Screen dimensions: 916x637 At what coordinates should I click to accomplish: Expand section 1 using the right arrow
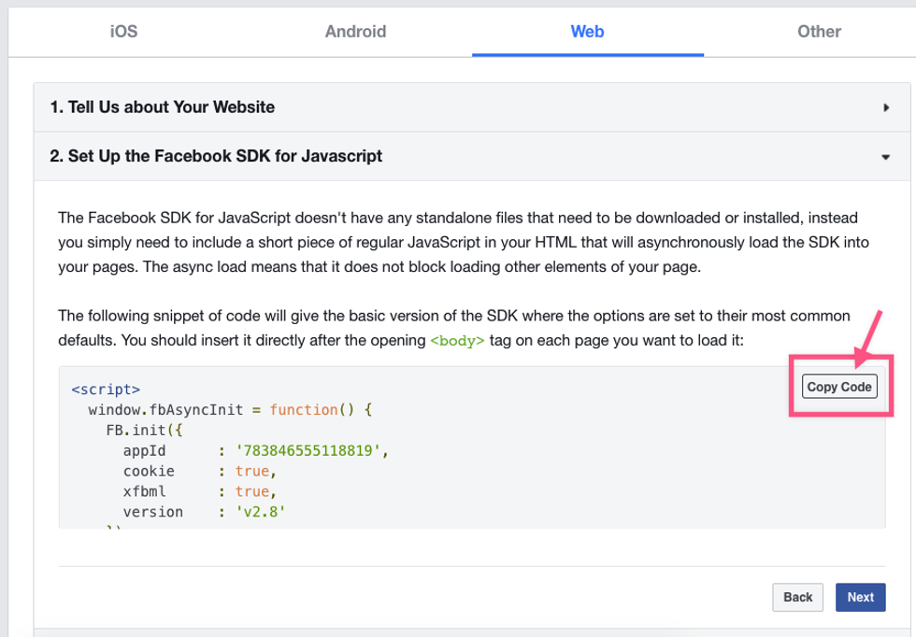(x=885, y=107)
